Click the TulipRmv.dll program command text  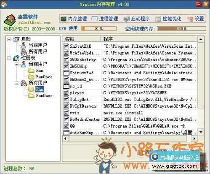point(150,99)
